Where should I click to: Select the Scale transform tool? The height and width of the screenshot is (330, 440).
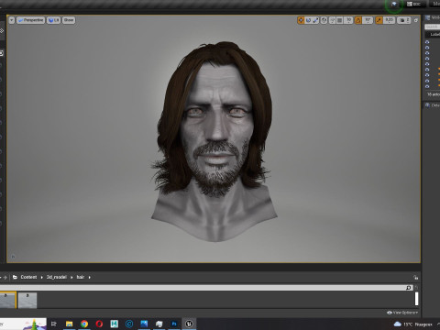tap(315, 20)
